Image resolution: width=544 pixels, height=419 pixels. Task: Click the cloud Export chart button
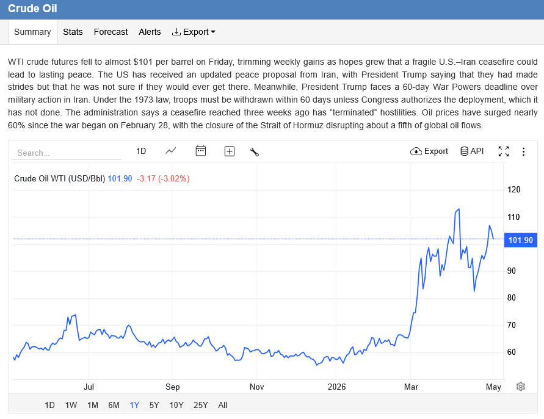(x=429, y=151)
